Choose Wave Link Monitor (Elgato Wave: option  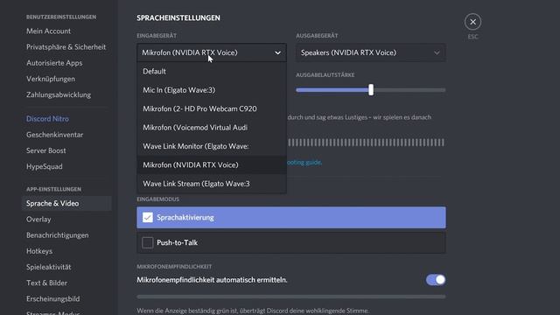212,146
